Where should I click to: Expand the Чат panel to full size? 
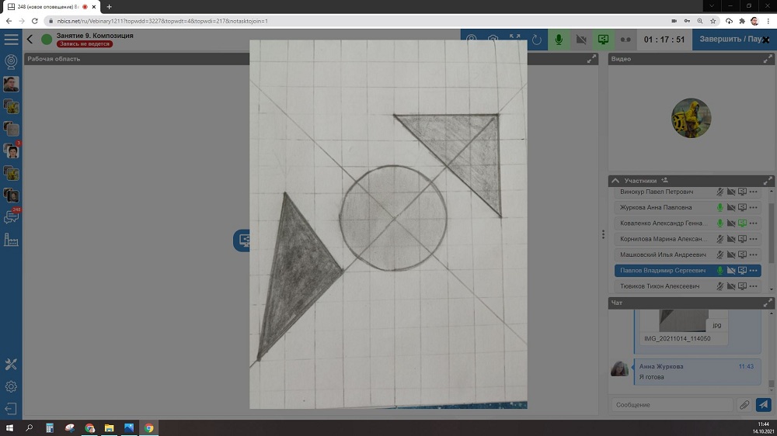[768, 303]
